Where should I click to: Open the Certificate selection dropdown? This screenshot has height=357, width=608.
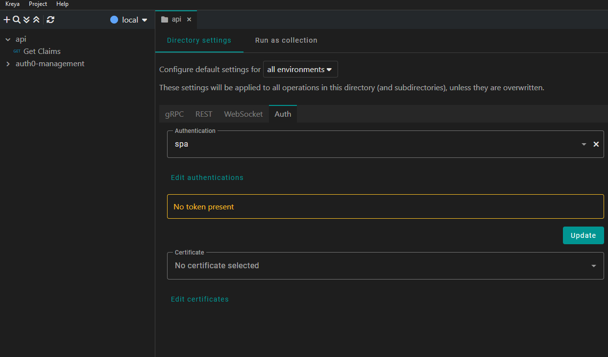(x=385, y=266)
